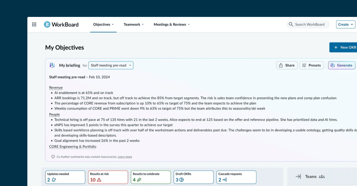Screen dimensions: 357x186
Task: Click the My Objectives page title
Action: tap(65, 47)
